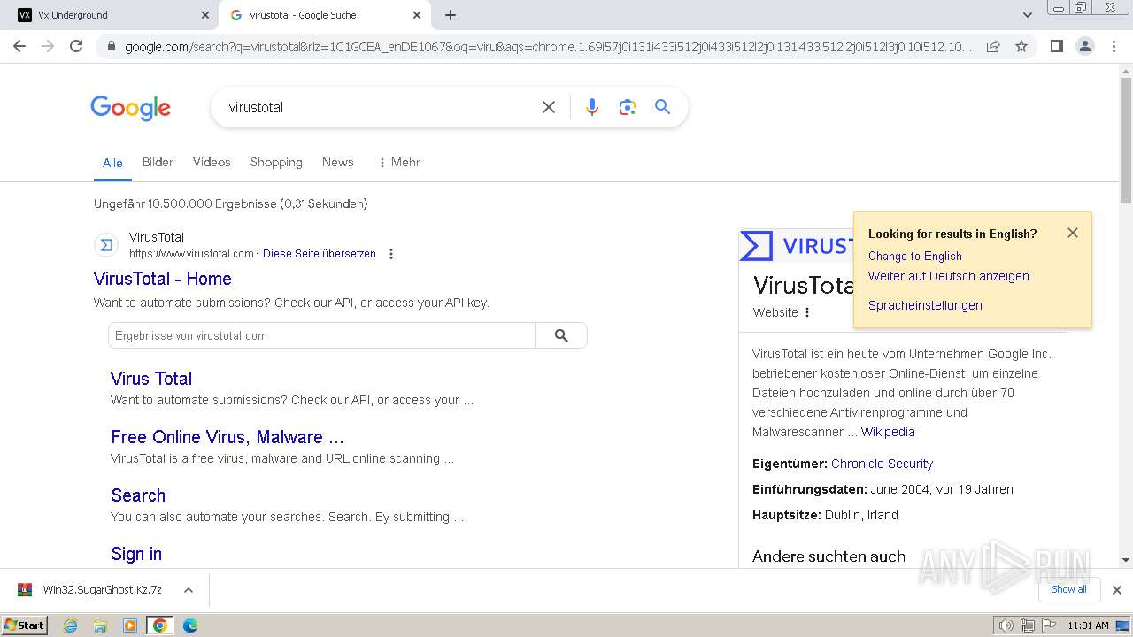The width and height of the screenshot is (1133, 637).
Task: Click Change to English link
Action: 914,256
